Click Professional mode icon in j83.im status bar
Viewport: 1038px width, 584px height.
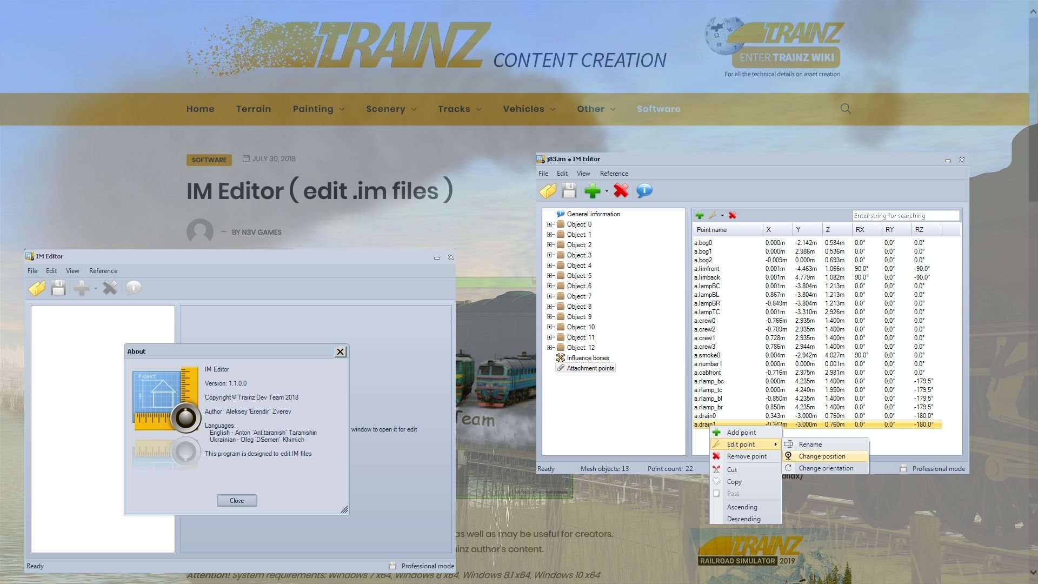click(x=903, y=468)
